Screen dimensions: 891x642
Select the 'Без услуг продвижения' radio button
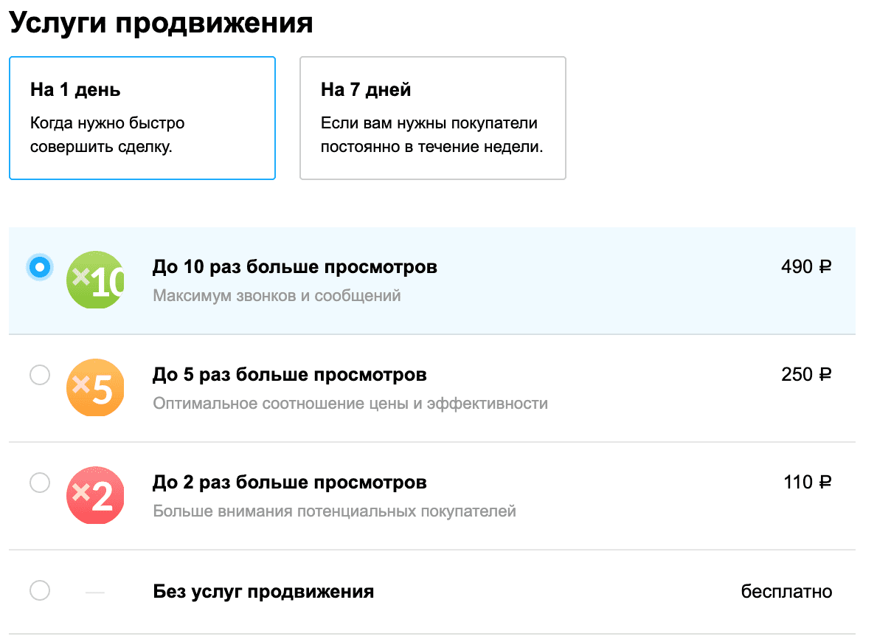[39, 590]
